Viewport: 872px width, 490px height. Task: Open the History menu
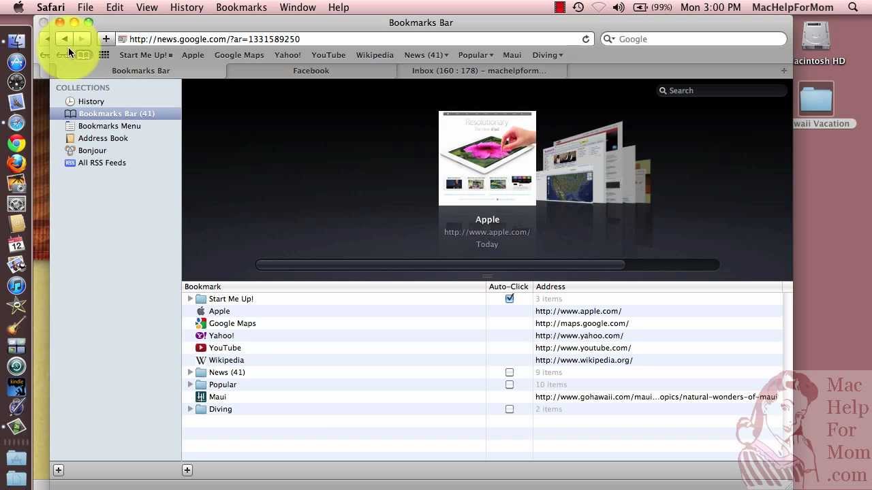pos(187,7)
